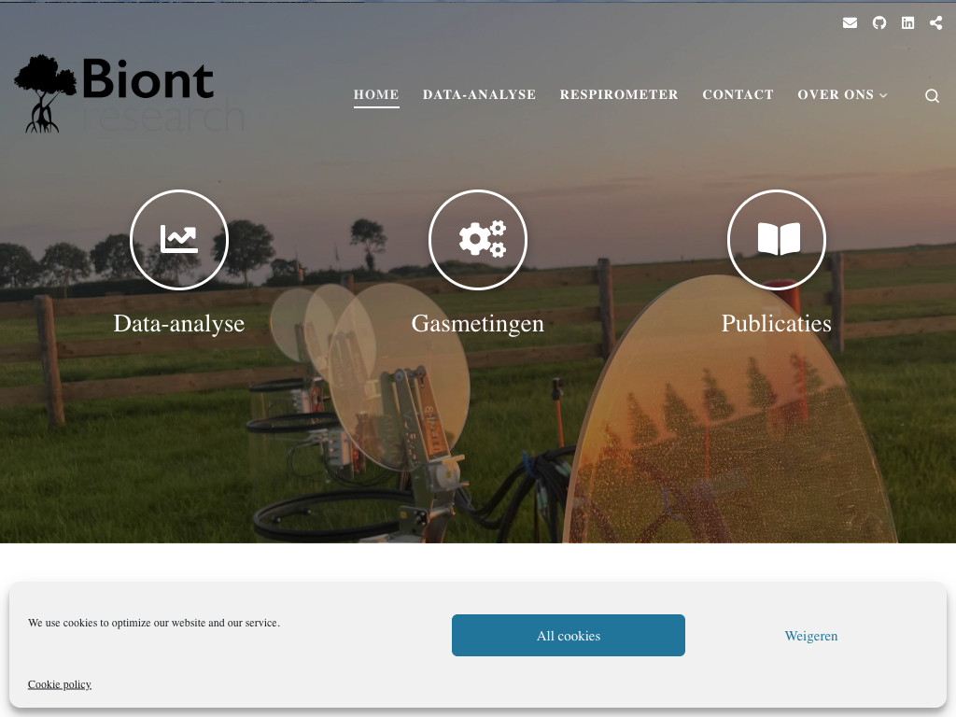This screenshot has width=956, height=717.
Task: Expand the Over Ons dropdown chevron
Action: [x=883, y=95]
